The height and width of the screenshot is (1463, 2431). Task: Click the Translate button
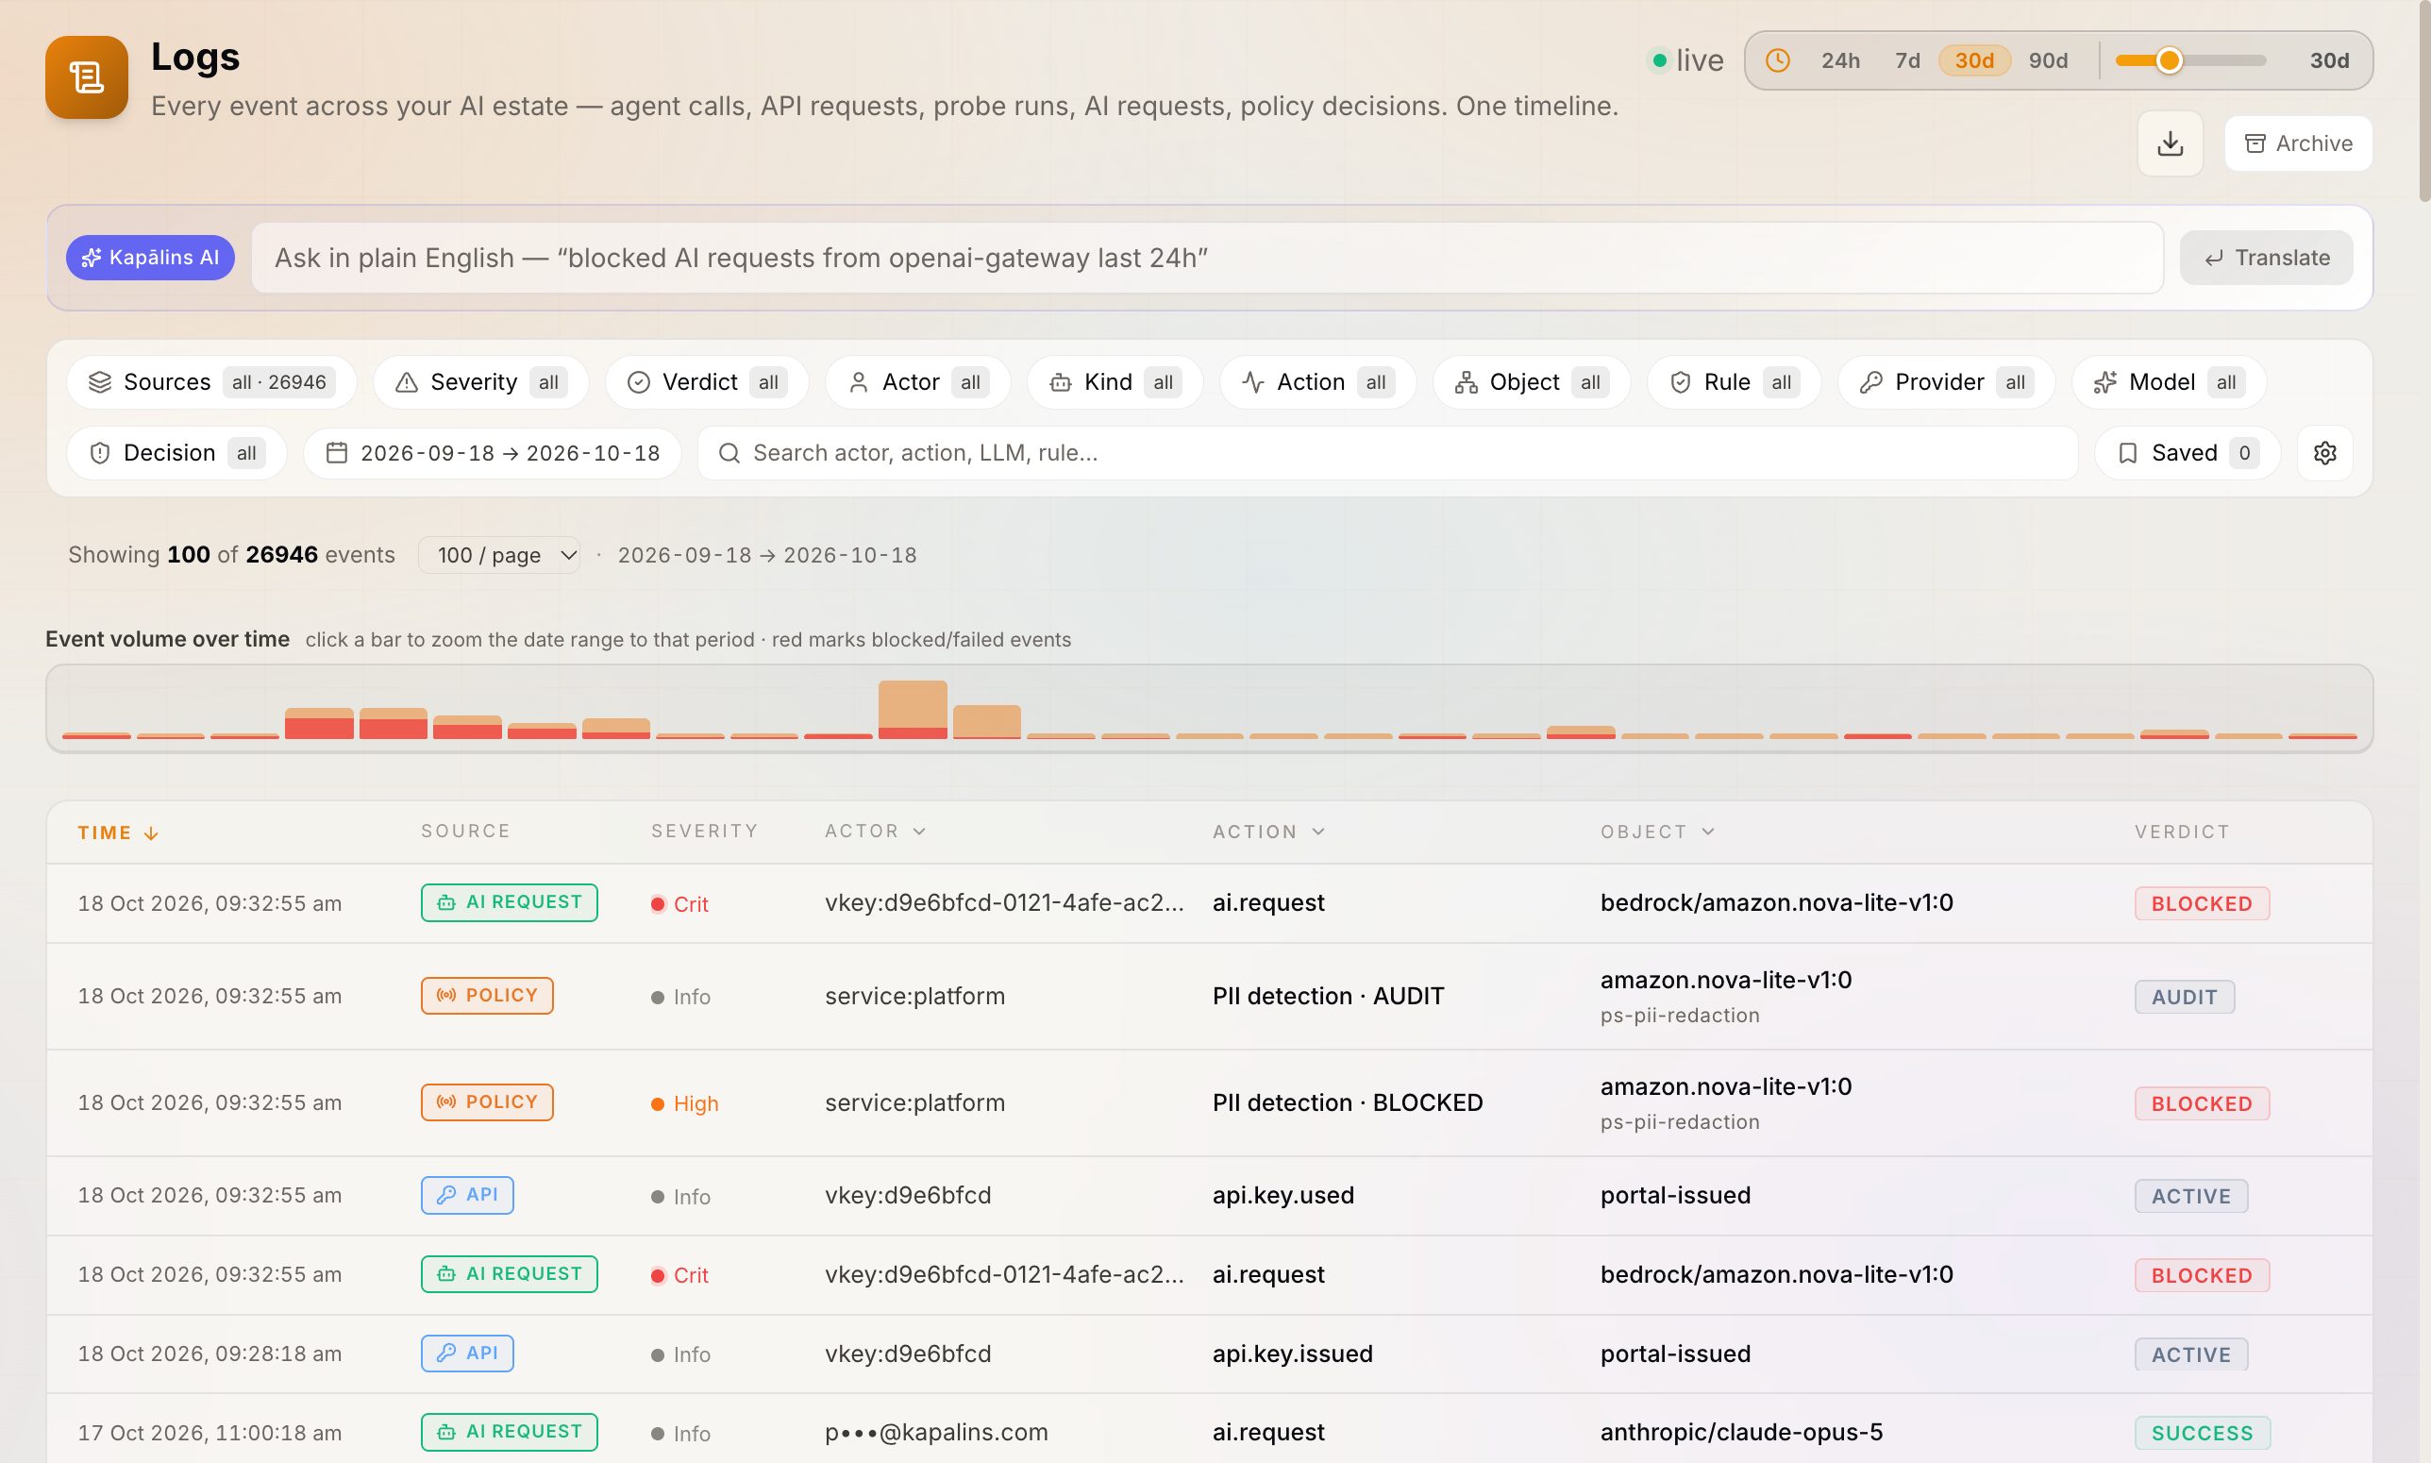[2267, 258]
